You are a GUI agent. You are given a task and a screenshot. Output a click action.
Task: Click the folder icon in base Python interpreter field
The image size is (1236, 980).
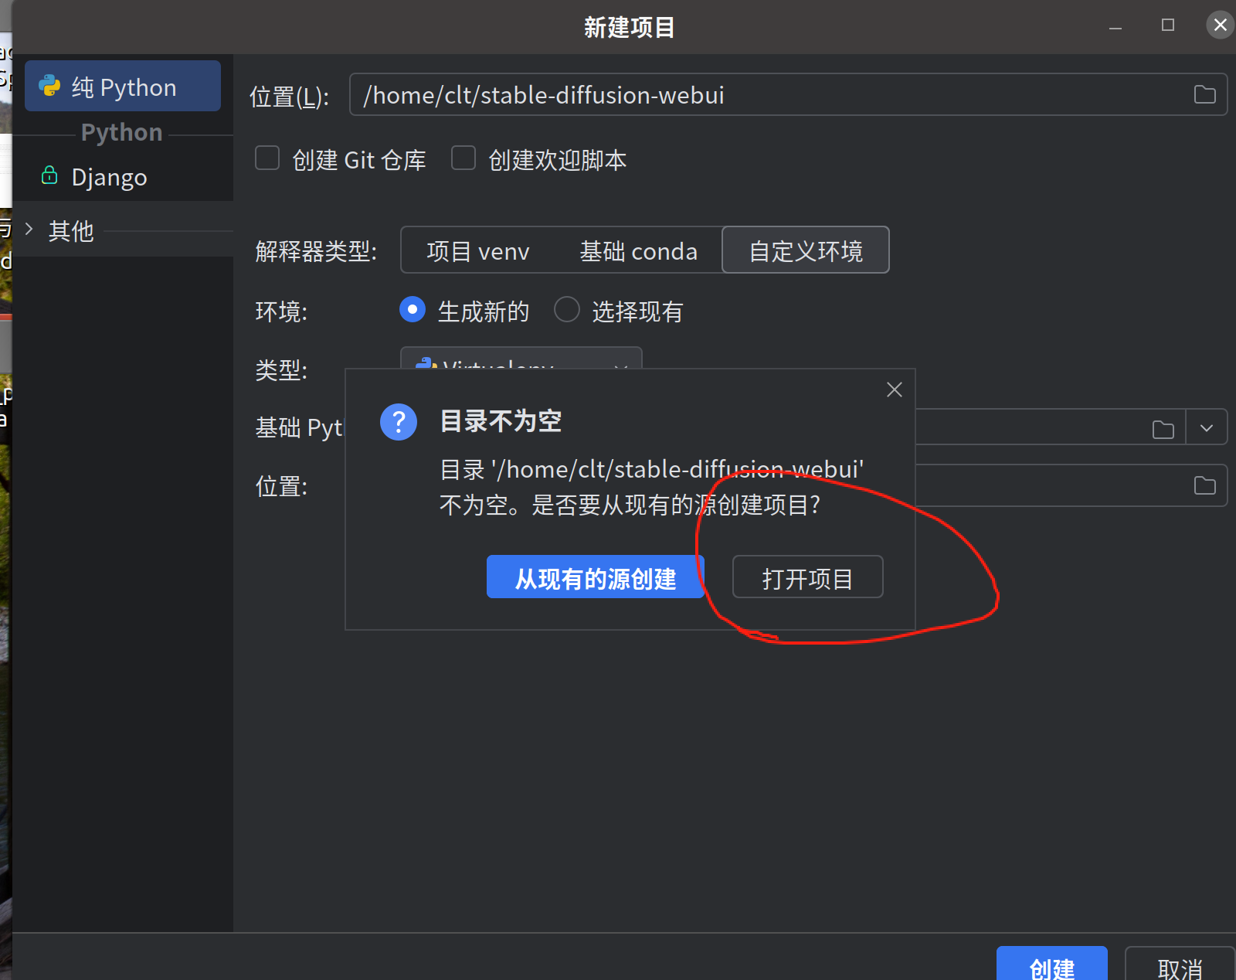pos(1163,429)
